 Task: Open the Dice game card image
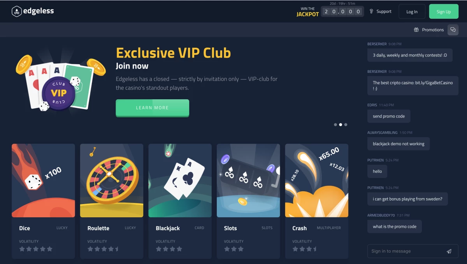click(x=43, y=180)
